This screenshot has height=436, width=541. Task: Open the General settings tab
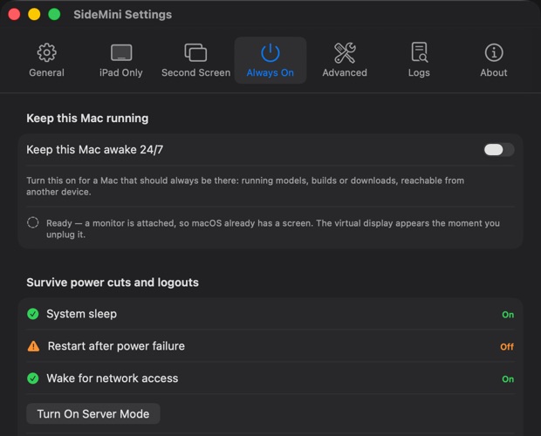pos(46,60)
